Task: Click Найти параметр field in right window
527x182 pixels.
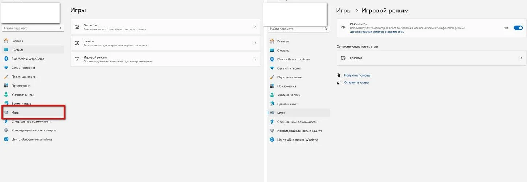Action: (x=299, y=29)
